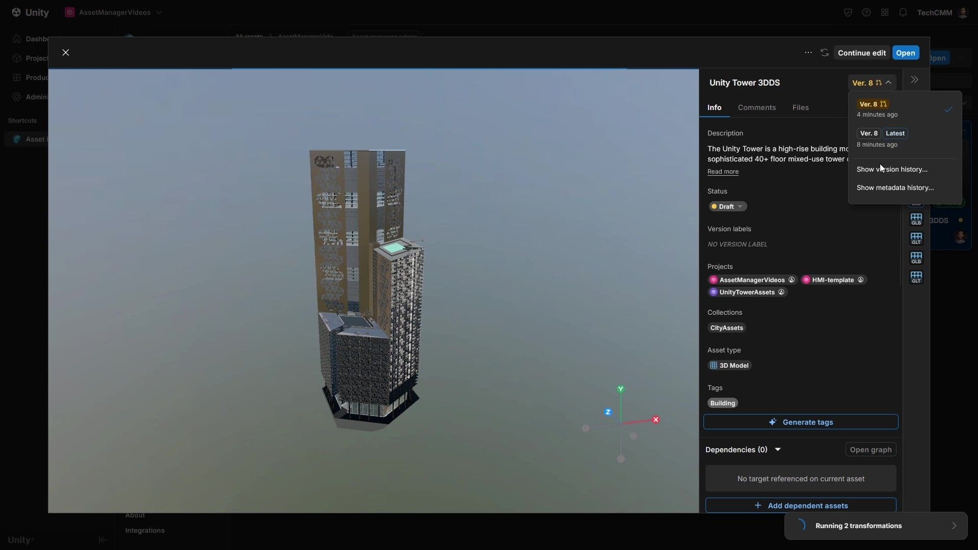This screenshot has height=550, width=978.
Task: Open Dashboard in the left sidebar
Action: click(x=31, y=39)
